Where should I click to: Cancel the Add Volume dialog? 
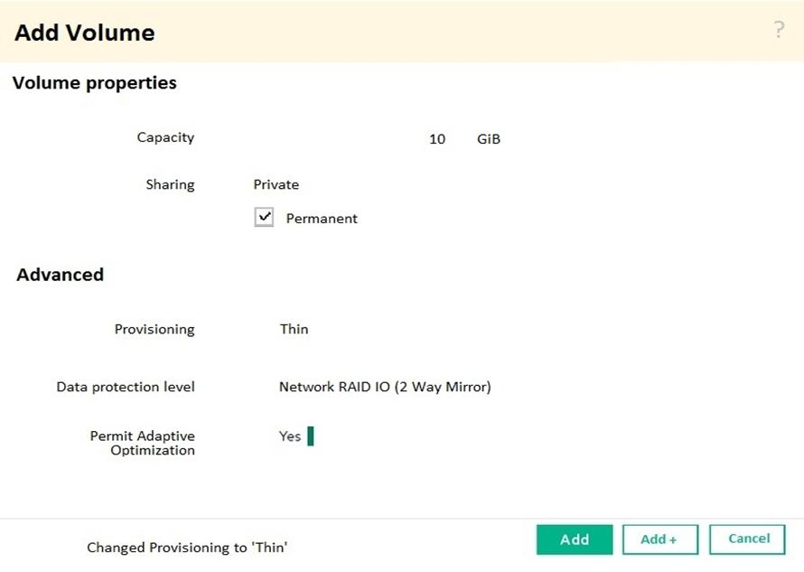[x=748, y=539]
